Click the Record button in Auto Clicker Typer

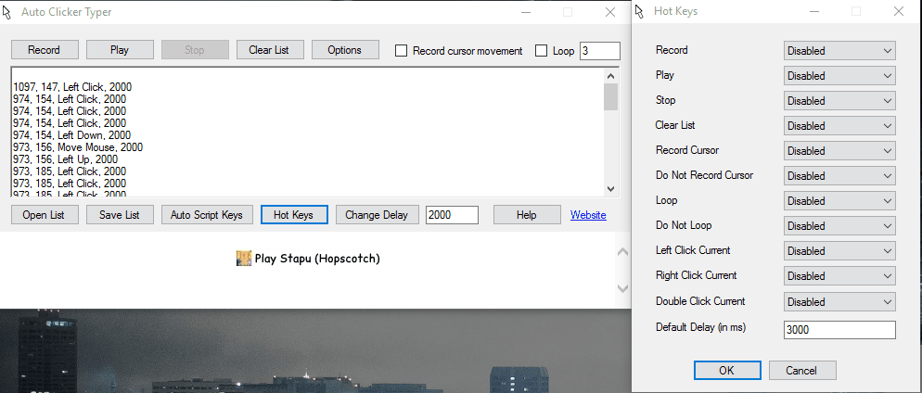pos(45,50)
